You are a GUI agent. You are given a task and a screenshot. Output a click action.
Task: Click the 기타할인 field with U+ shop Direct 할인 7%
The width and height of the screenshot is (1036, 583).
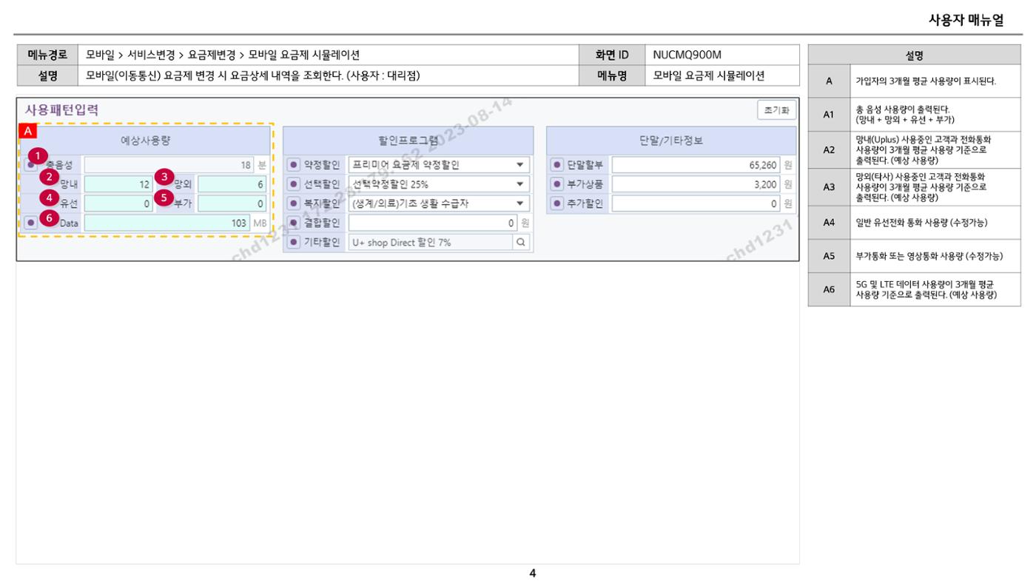coord(431,242)
